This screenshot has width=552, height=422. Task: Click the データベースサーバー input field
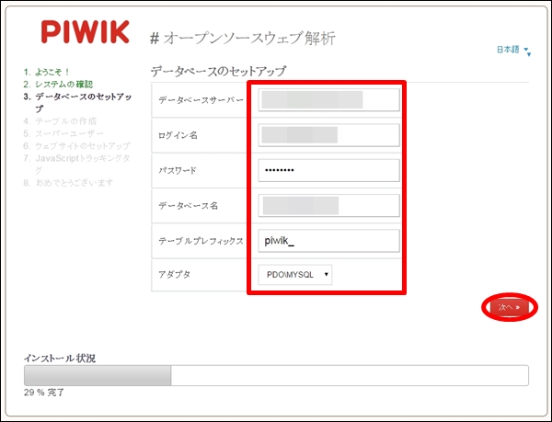[328, 100]
